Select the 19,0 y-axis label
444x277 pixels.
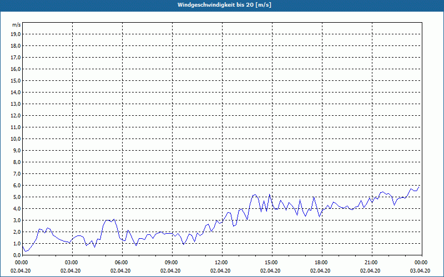click(16, 34)
